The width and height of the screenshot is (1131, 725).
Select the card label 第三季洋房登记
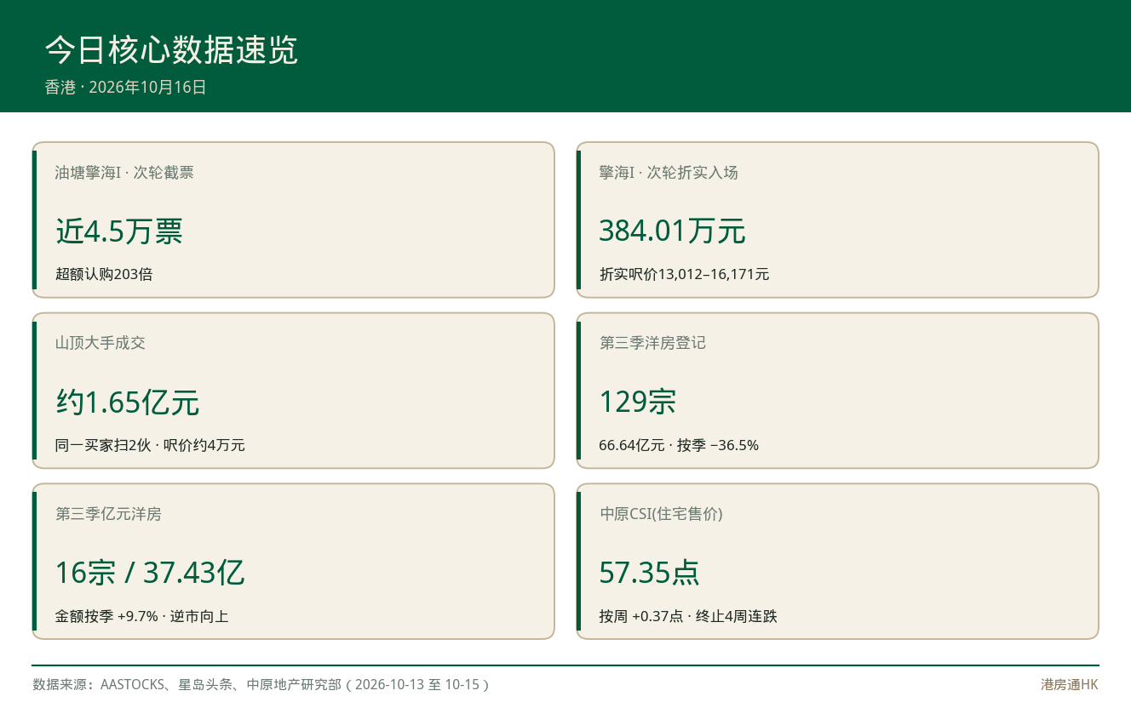[652, 343]
